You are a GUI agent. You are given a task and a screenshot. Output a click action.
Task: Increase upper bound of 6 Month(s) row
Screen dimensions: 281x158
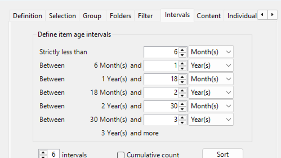182,63
